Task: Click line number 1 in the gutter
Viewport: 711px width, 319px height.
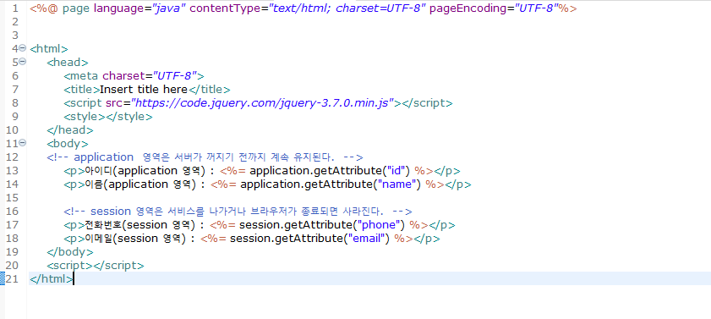Action: pos(16,8)
